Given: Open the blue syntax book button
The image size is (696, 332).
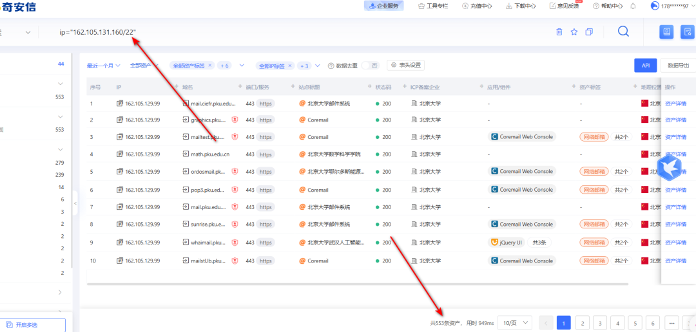Looking at the screenshot, I should click(666, 32).
